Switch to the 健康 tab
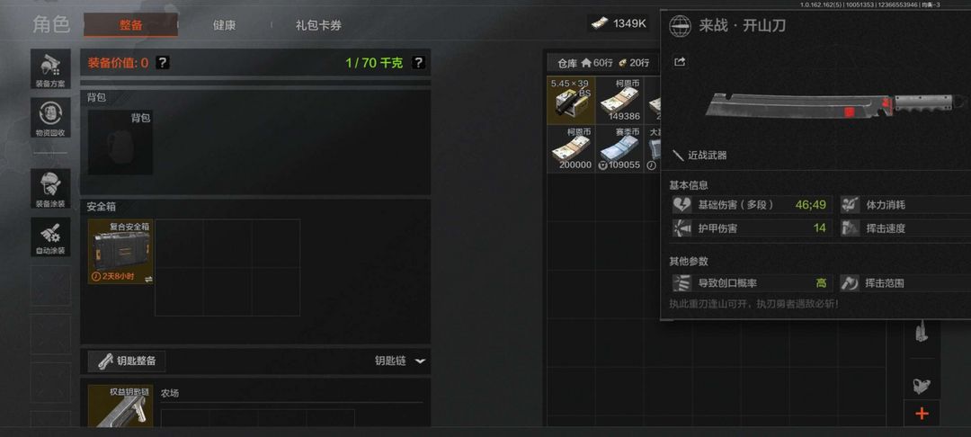The height and width of the screenshot is (437, 971). click(x=224, y=25)
